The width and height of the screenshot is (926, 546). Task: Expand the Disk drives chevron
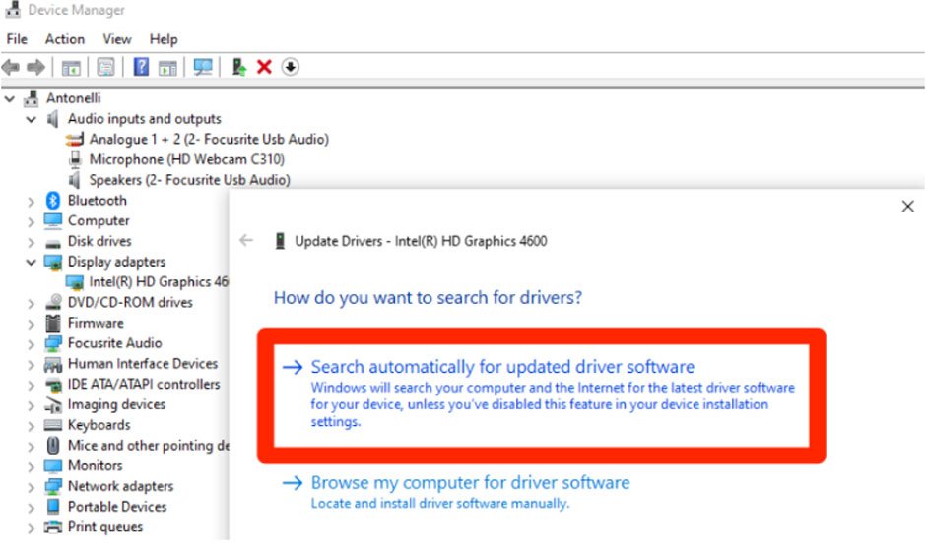[31, 242]
